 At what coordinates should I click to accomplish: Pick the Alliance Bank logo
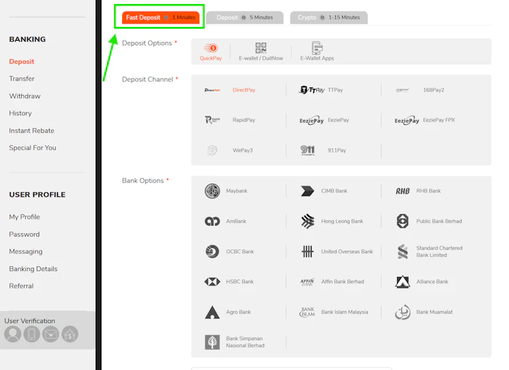[402, 281]
